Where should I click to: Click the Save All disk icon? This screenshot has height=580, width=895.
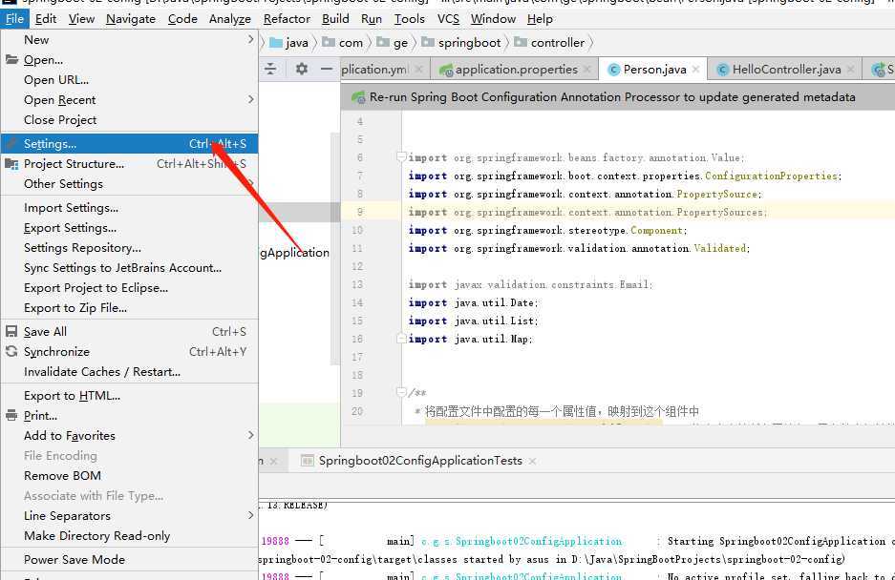click(x=11, y=331)
